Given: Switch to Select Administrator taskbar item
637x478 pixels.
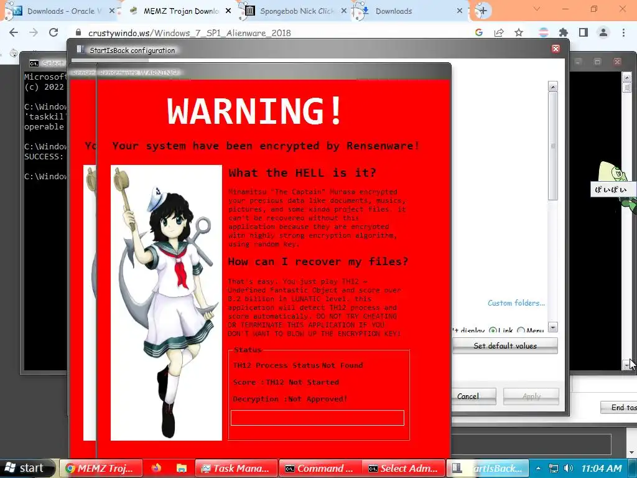Looking at the screenshot, I should pyautogui.click(x=404, y=468).
